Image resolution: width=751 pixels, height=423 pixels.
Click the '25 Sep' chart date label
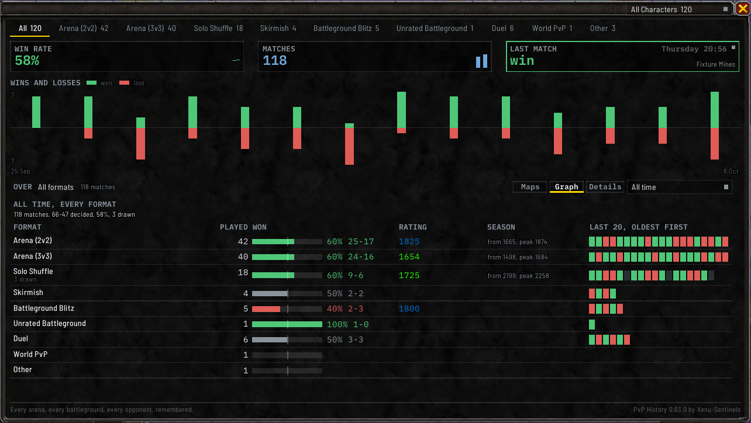(x=20, y=171)
